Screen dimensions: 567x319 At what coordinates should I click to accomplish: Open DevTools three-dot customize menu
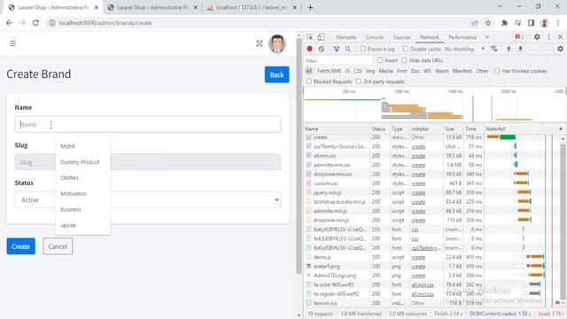(x=549, y=37)
